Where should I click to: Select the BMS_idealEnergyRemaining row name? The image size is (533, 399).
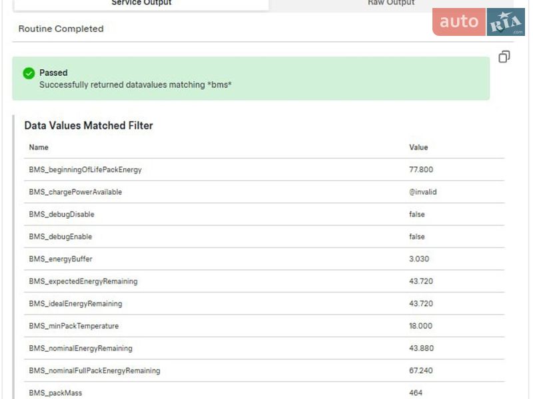(x=75, y=304)
